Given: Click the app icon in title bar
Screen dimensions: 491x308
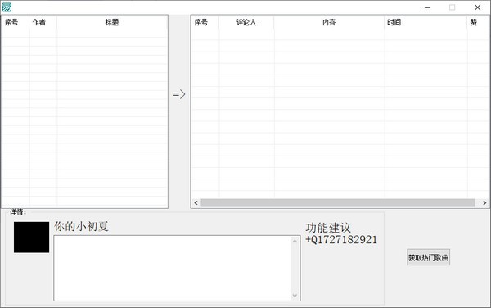Looking at the screenshot, I should coord(7,7).
